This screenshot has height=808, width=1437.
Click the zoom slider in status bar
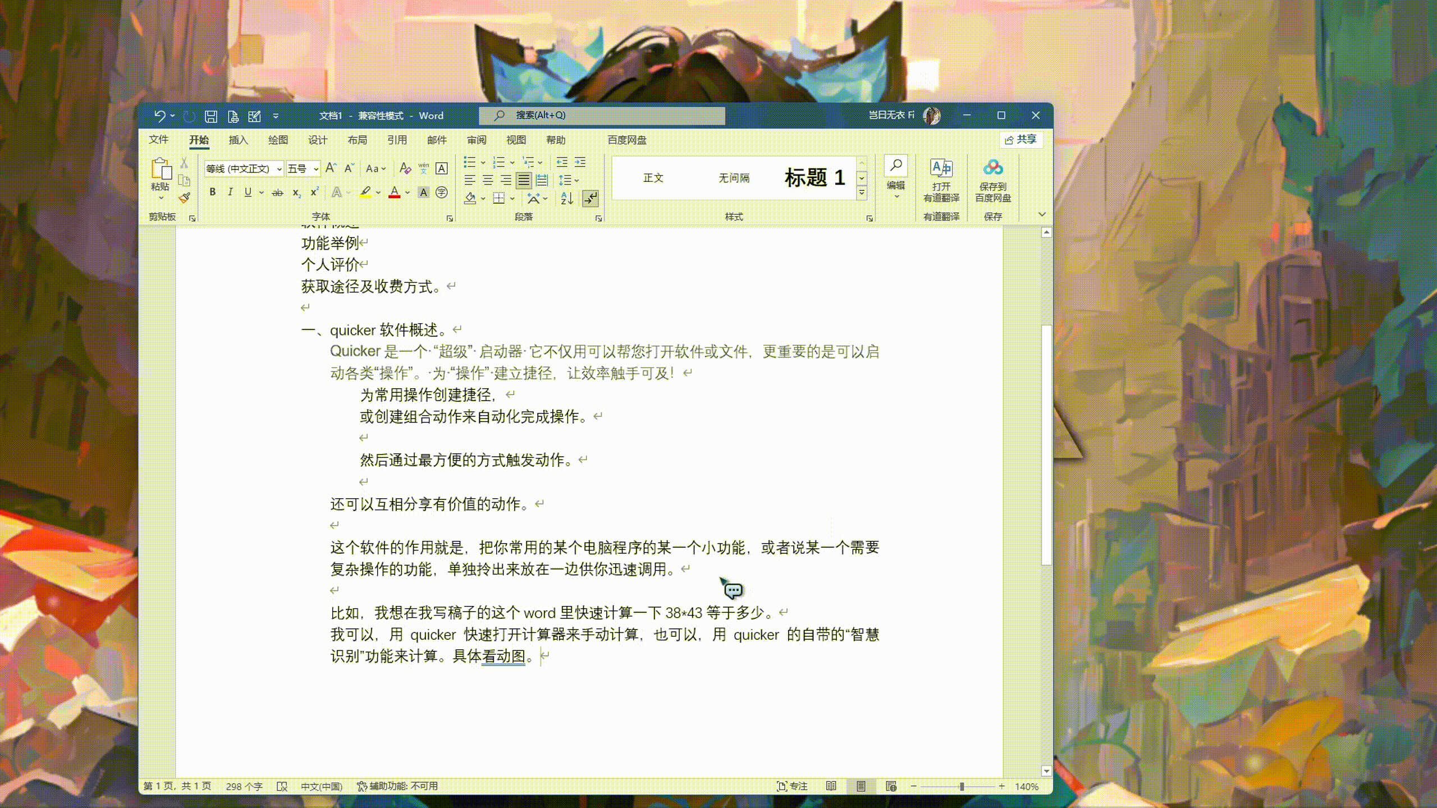coord(962,787)
